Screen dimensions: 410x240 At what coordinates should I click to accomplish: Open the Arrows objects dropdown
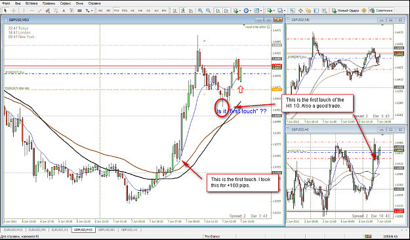pos(89,10)
